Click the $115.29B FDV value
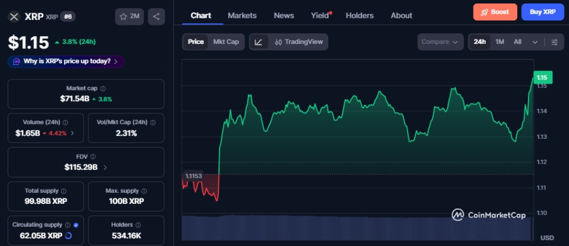 coord(81,167)
